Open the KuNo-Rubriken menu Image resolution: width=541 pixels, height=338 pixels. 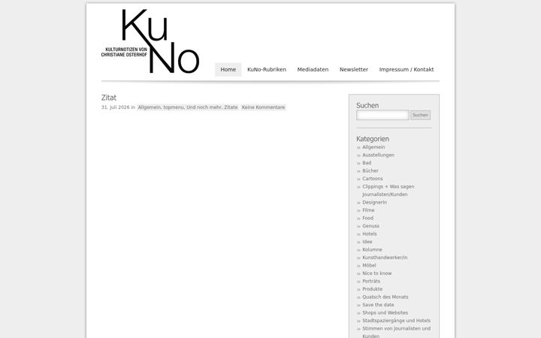click(267, 69)
